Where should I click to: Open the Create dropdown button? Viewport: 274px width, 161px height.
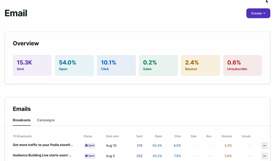pyautogui.click(x=258, y=13)
